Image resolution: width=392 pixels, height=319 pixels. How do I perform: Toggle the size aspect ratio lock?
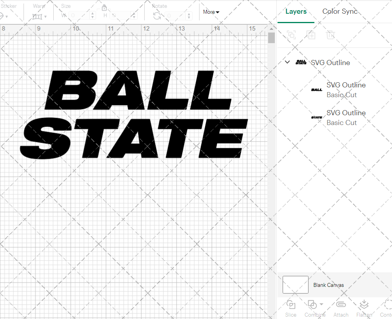click(104, 7)
